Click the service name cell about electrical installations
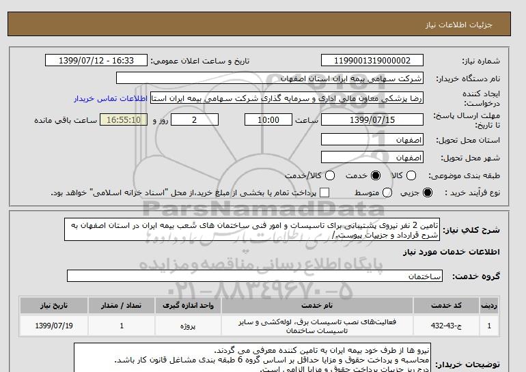The image size is (526, 372). coord(317,326)
